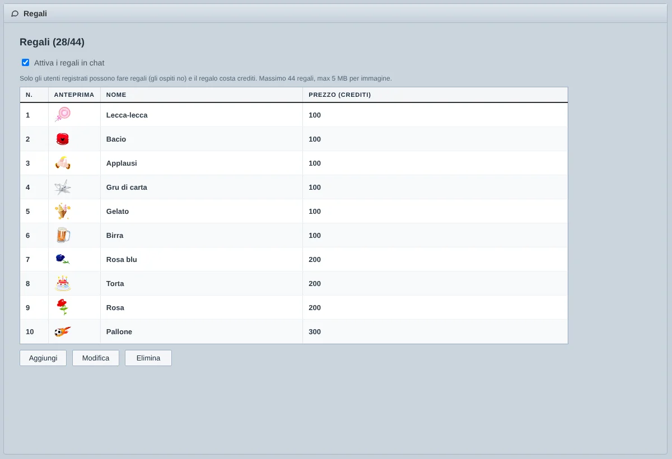The image size is (672, 459).
Task: Click the Nome column header
Action: point(202,95)
